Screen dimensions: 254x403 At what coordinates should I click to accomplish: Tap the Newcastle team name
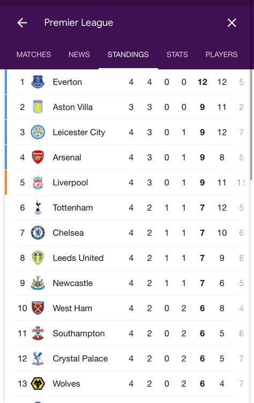click(x=73, y=283)
